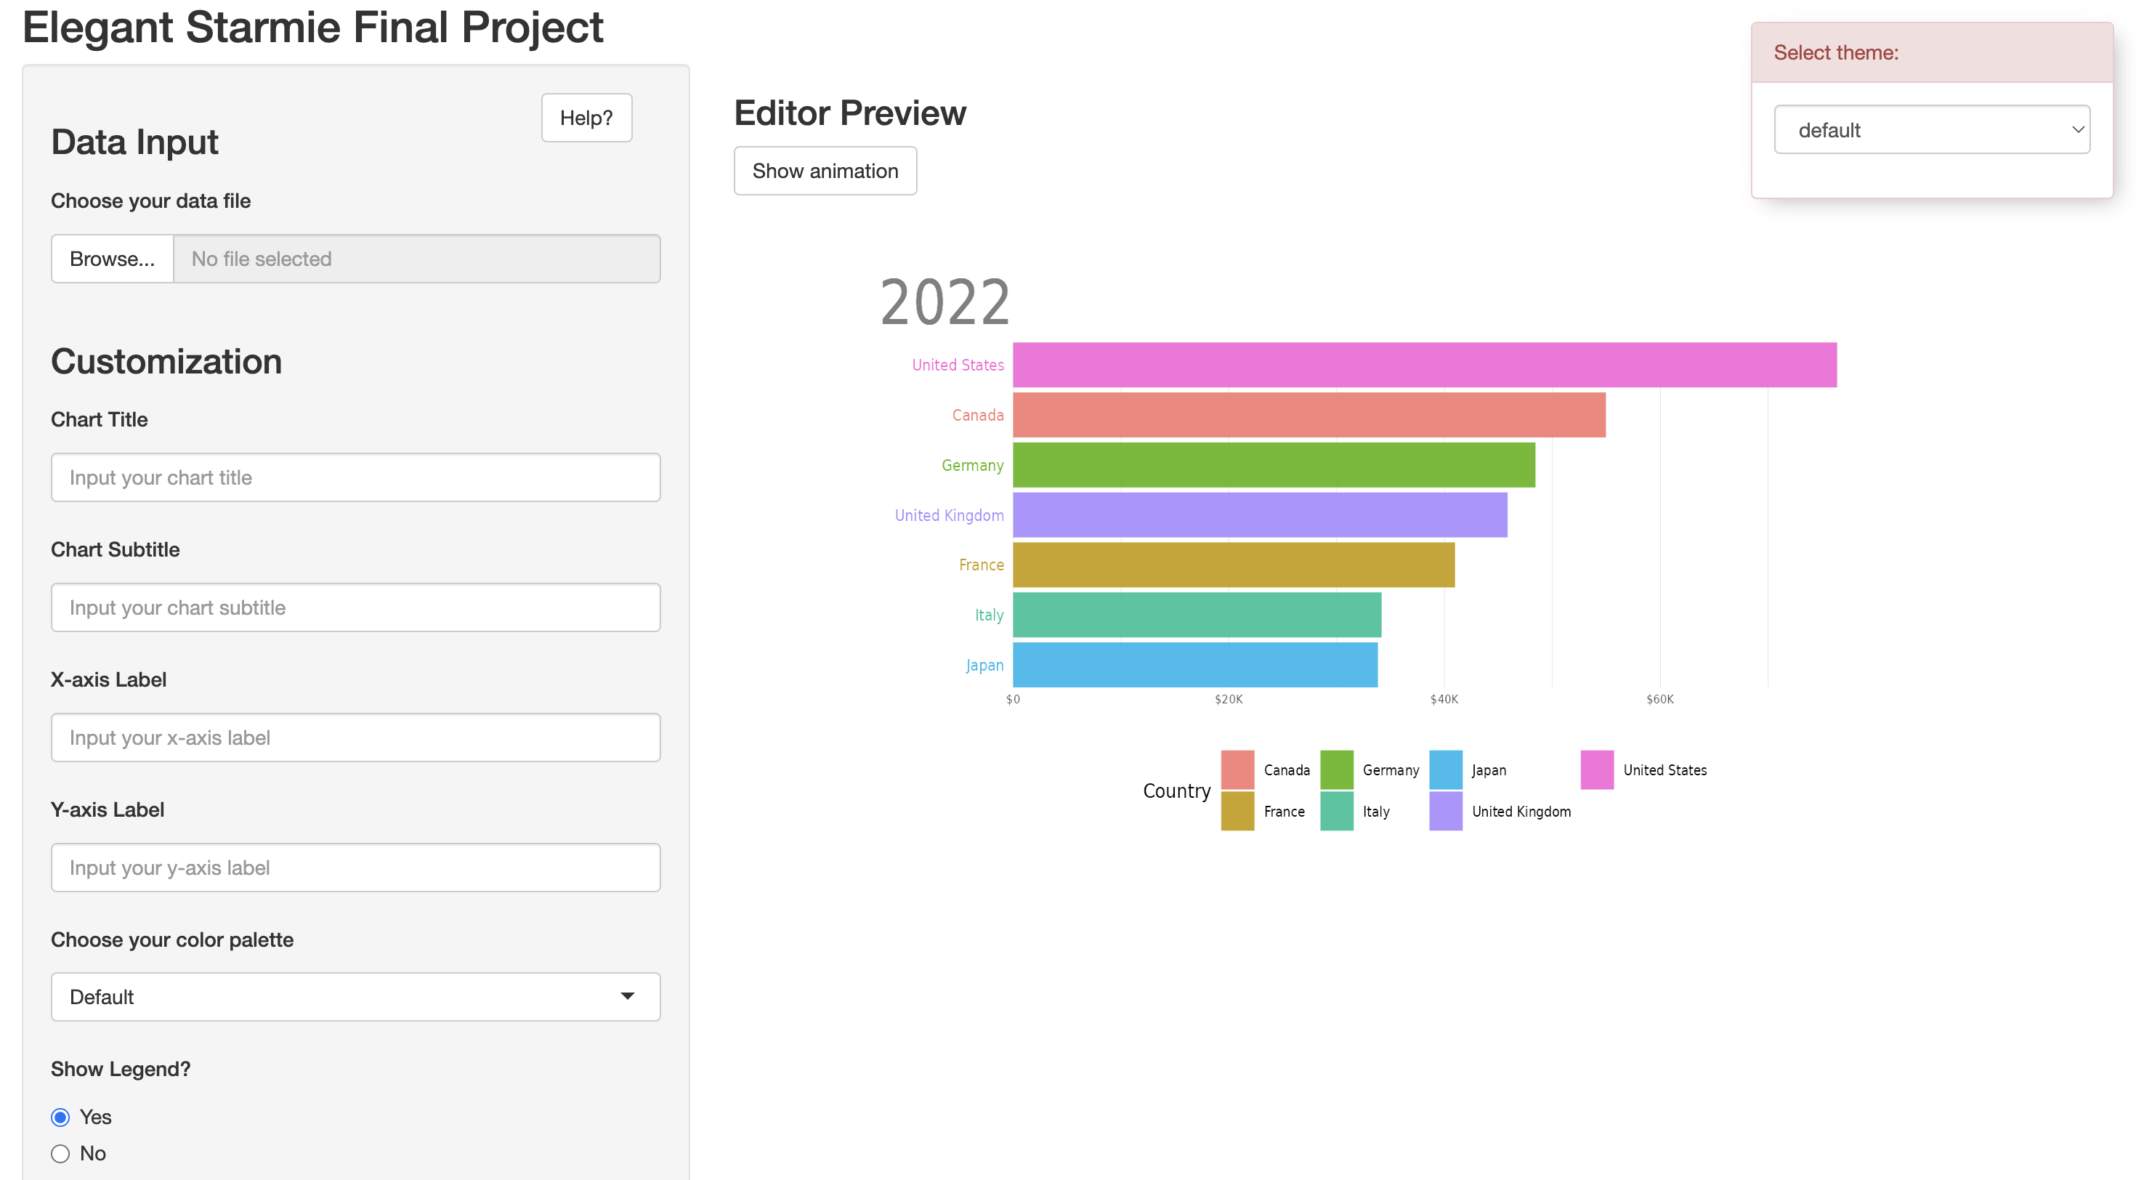Click the X-axis Label input
The image size is (2136, 1180).
click(355, 738)
